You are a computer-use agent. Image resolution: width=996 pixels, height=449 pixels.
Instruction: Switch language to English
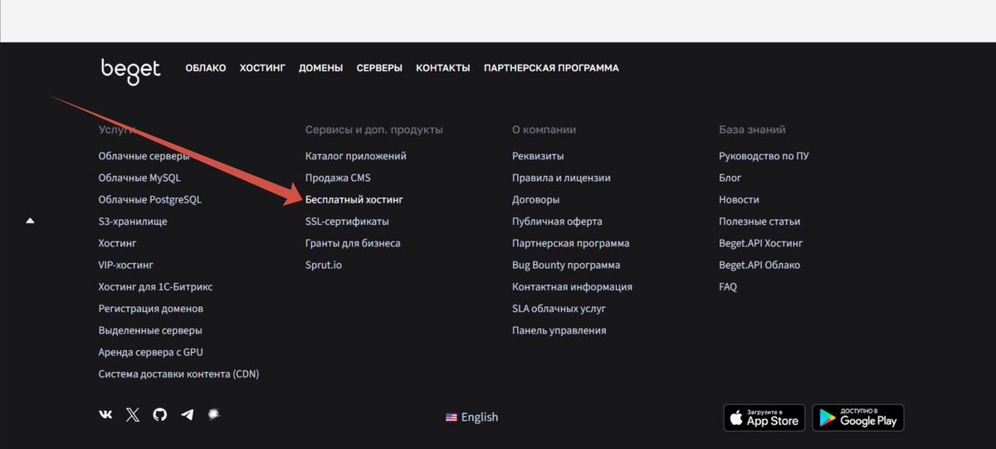click(480, 417)
